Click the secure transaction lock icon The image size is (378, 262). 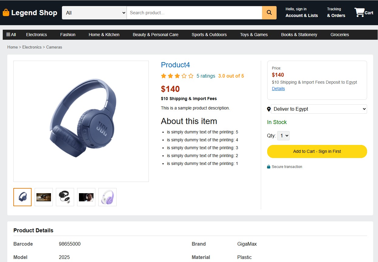(269, 167)
